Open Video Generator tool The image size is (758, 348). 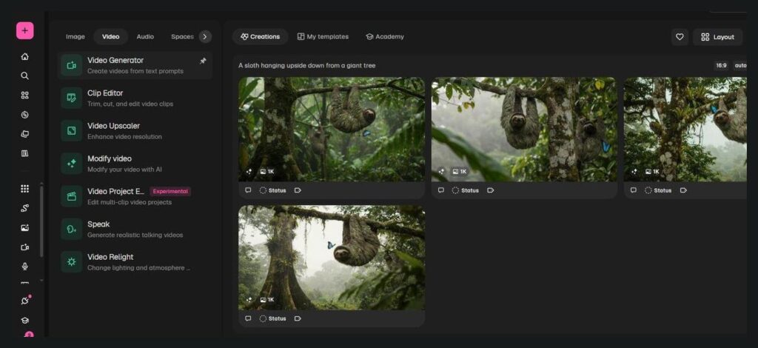coord(135,65)
